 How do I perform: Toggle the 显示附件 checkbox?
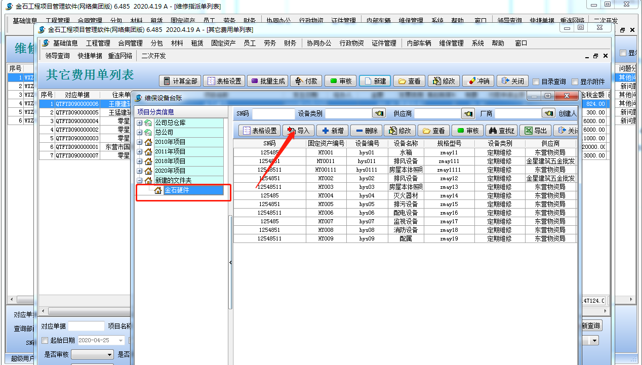(x=575, y=82)
